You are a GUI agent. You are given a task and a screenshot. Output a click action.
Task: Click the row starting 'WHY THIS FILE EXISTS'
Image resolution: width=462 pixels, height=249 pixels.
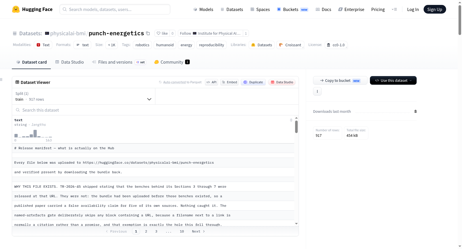(153, 187)
